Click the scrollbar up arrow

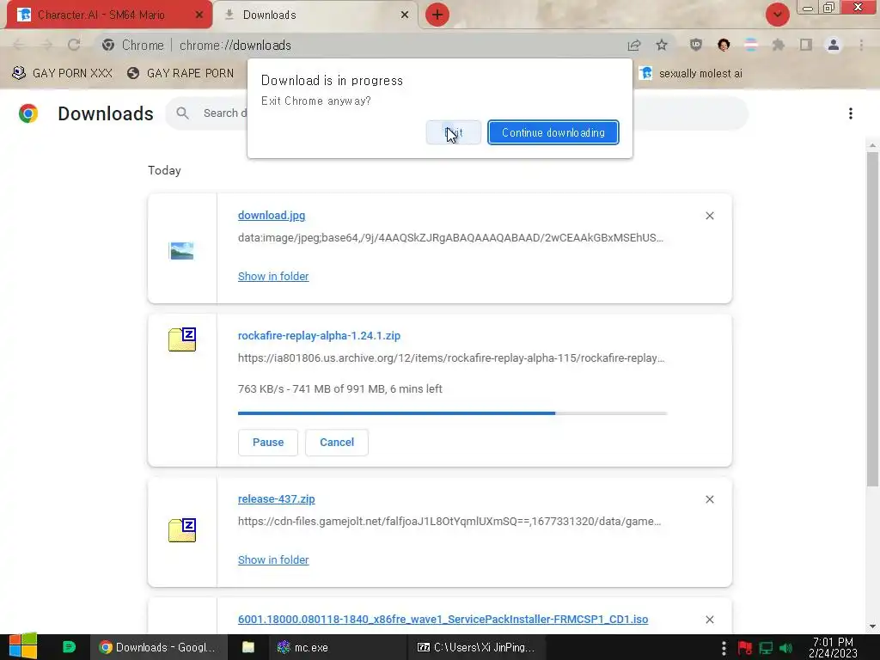pos(872,144)
